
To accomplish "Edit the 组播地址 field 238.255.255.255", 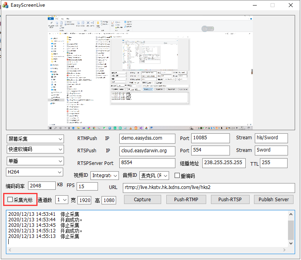I will click(224, 163).
